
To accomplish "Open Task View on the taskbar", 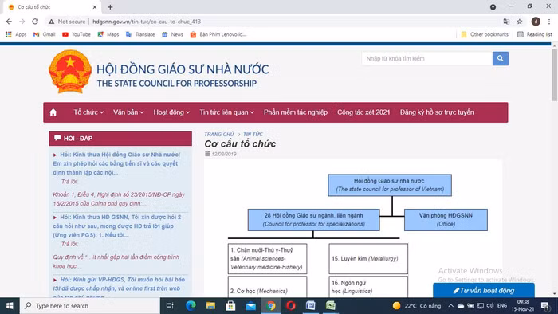I will click(170, 306).
